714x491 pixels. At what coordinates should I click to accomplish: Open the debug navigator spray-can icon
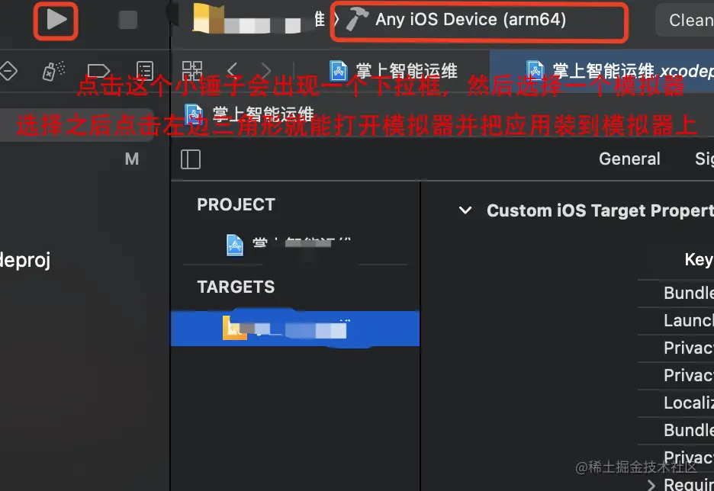[x=53, y=72]
